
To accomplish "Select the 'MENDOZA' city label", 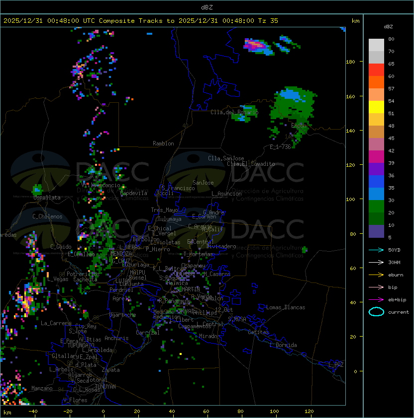I will click(x=121, y=254).
